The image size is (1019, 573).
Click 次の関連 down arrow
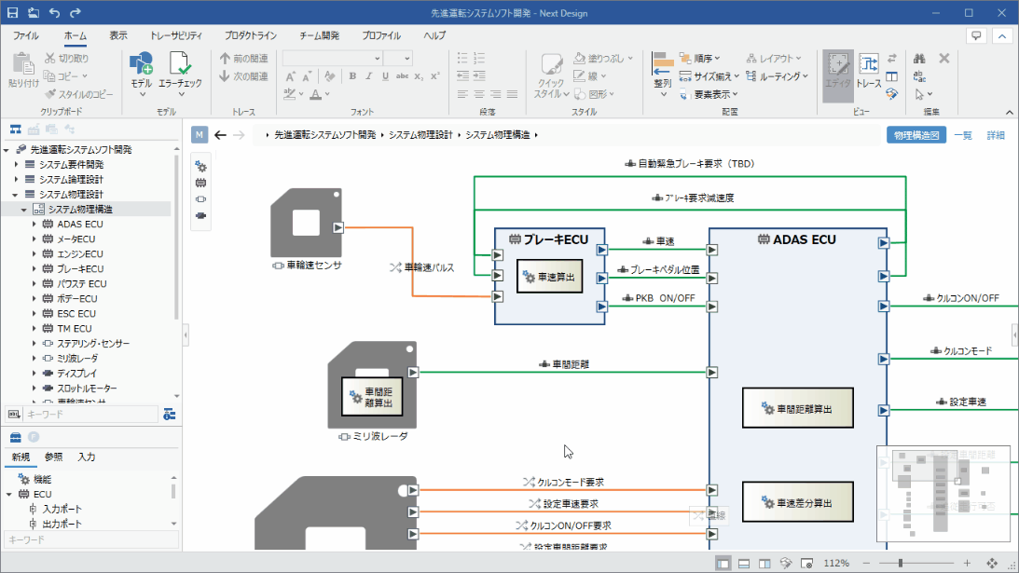pyautogui.click(x=243, y=76)
